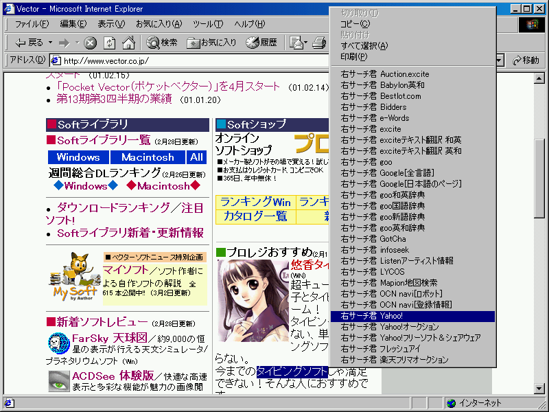Screen dimensions: 549x412
Task: Open the Edit (編集) menu
Action: click(73, 24)
